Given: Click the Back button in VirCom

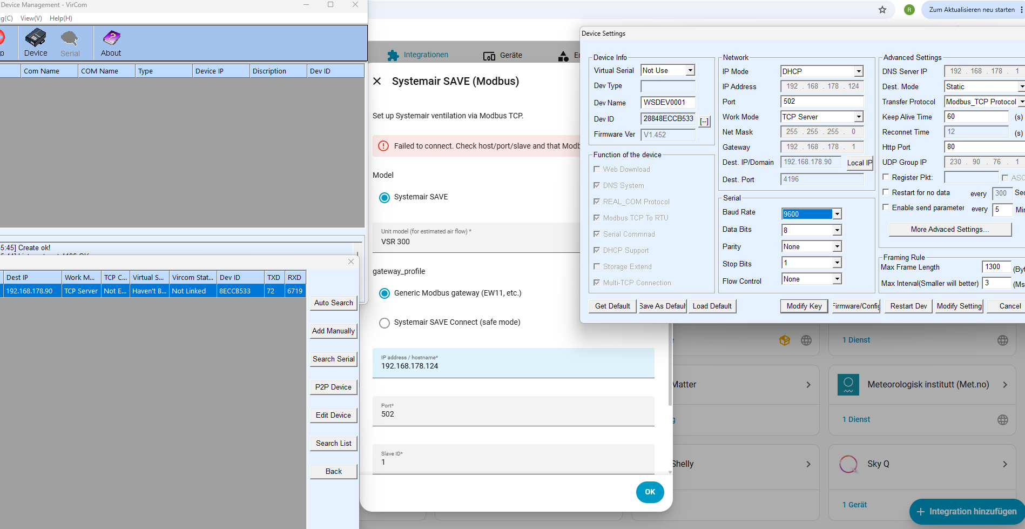Looking at the screenshot, I should click(334, 472).
